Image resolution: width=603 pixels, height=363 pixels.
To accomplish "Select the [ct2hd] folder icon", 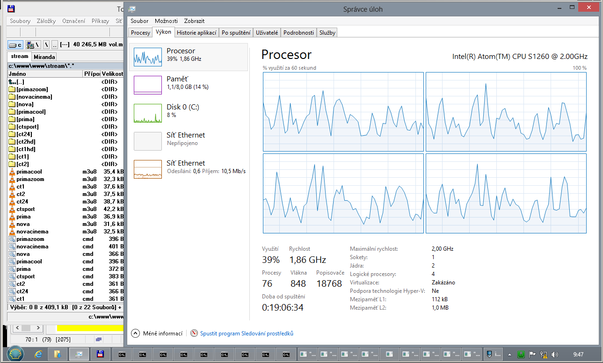I will (x=12, y=142).
